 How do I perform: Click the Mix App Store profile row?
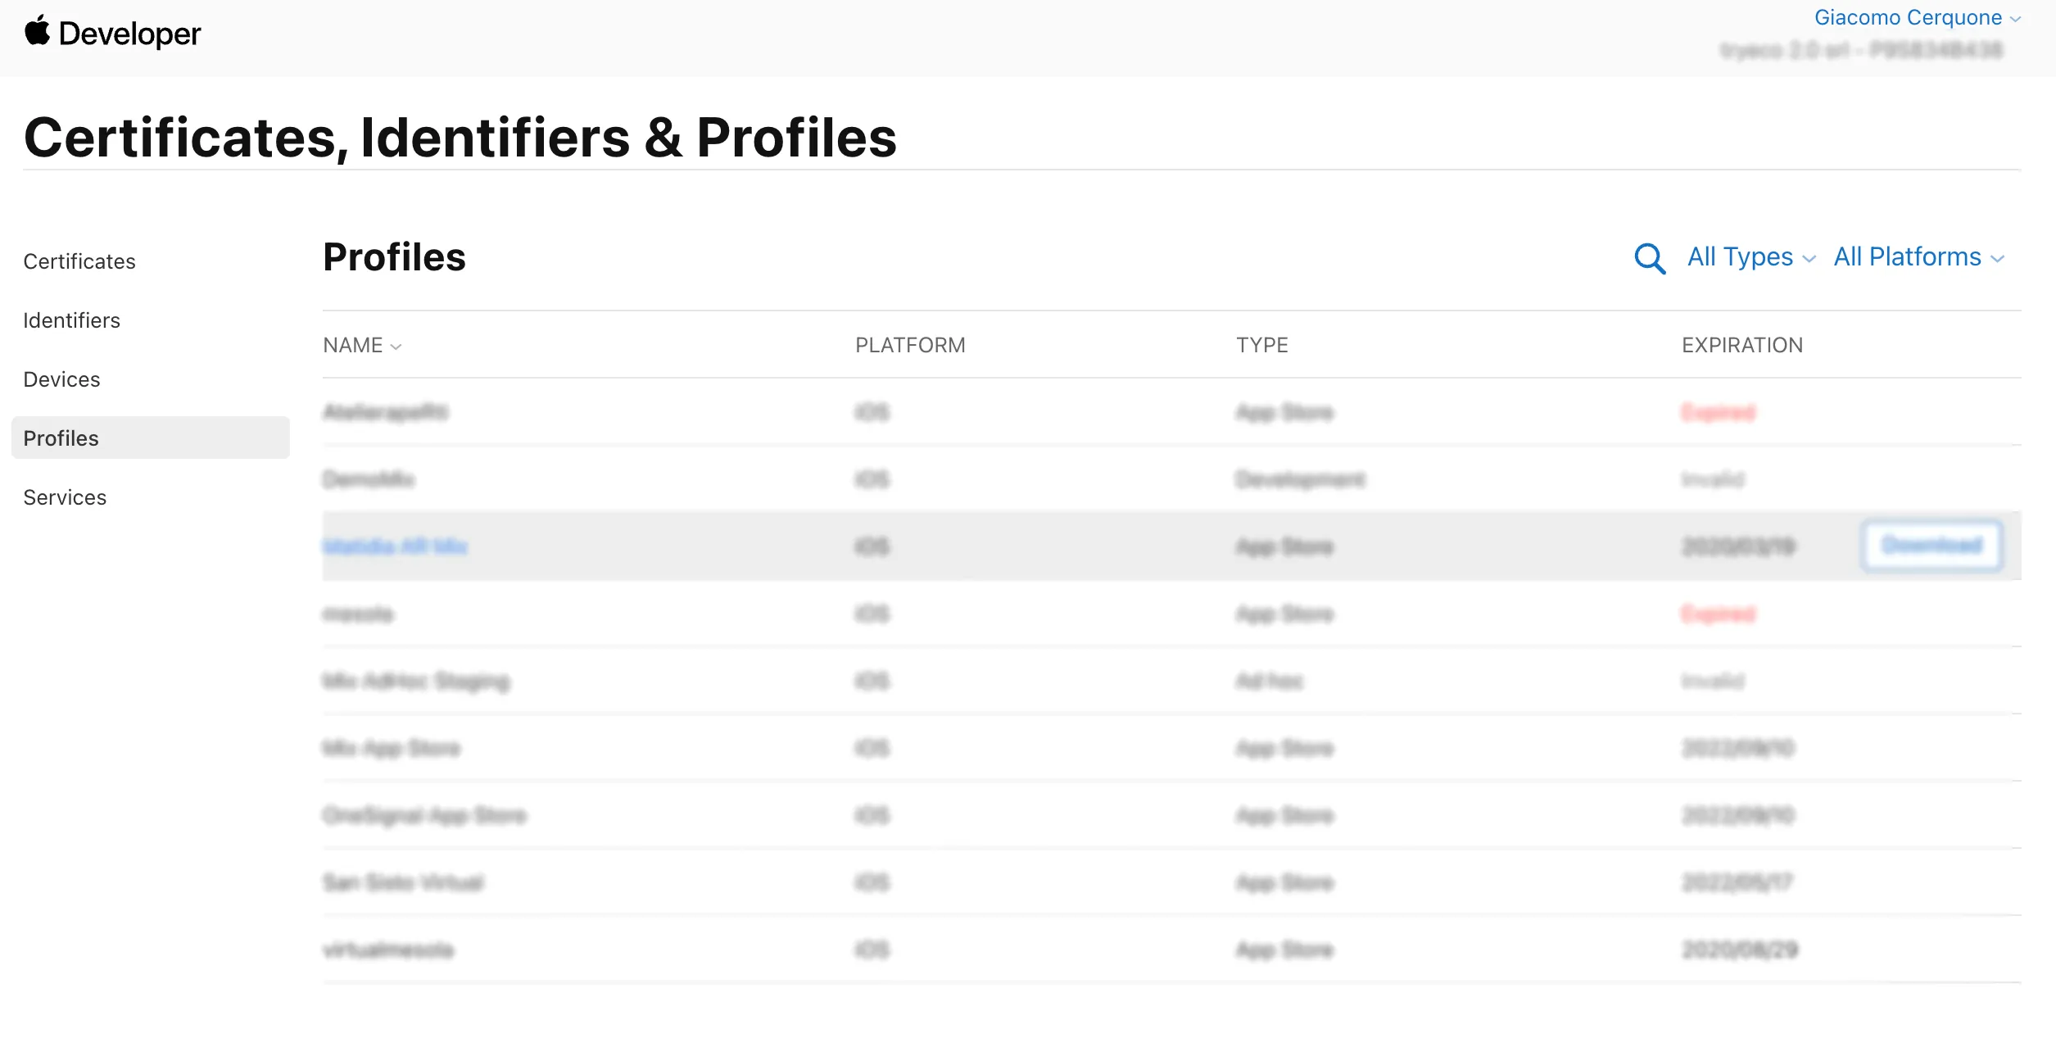(392, 748)
